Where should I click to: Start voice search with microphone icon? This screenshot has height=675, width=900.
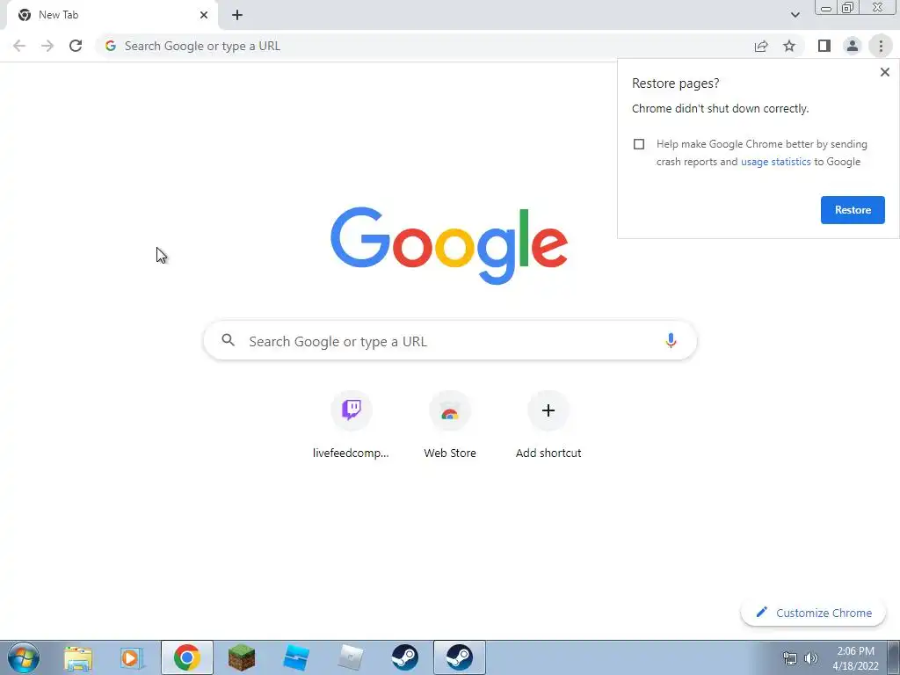[x=671, y=341]
